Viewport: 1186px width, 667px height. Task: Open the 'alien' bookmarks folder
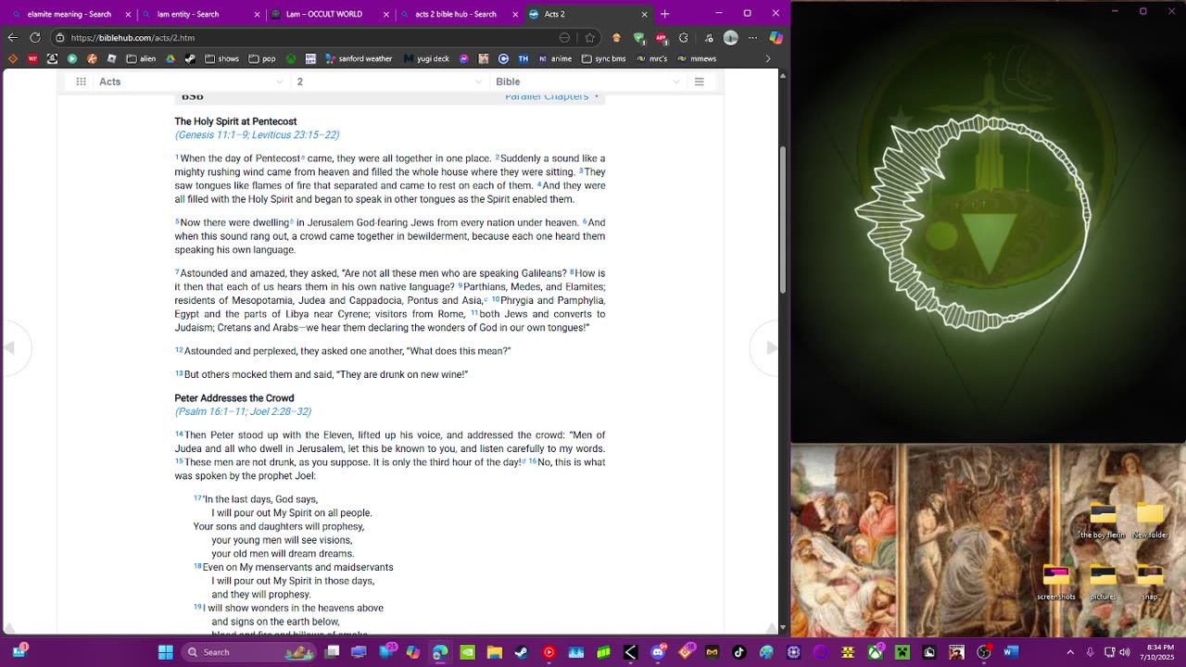coord(141,58)
